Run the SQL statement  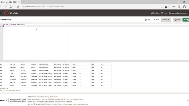[x=186, y=20]
